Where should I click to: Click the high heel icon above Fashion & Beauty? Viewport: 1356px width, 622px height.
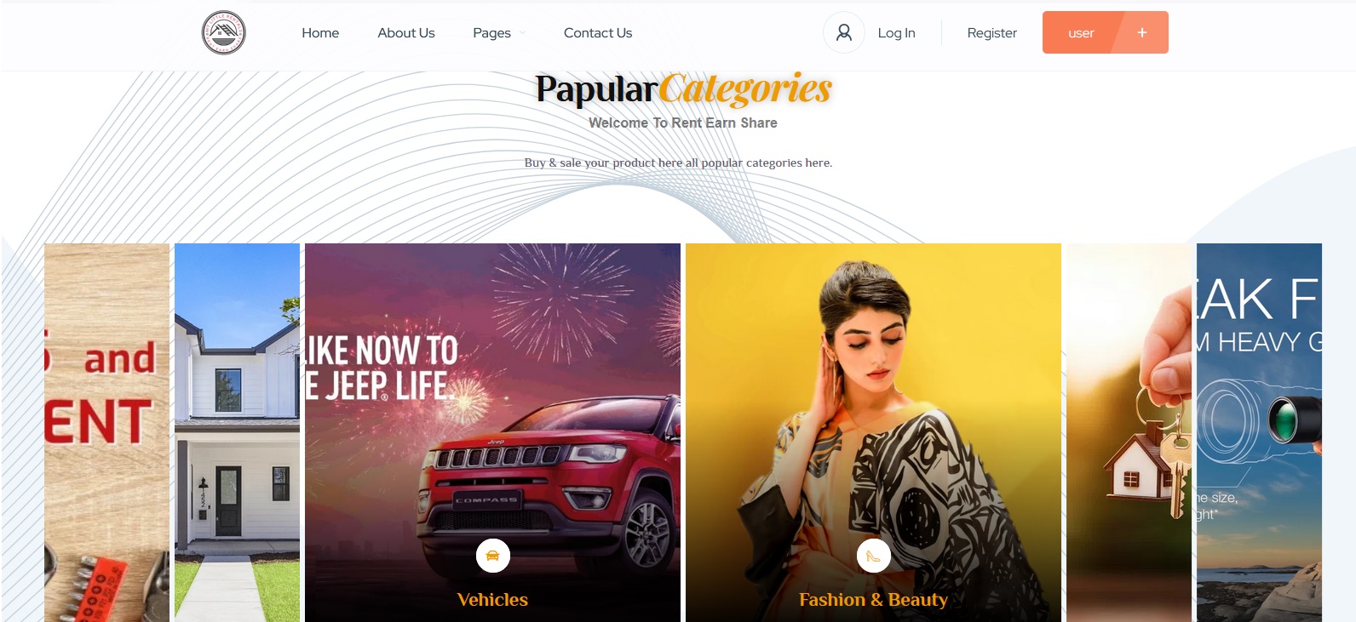click(x=873, y=556)
